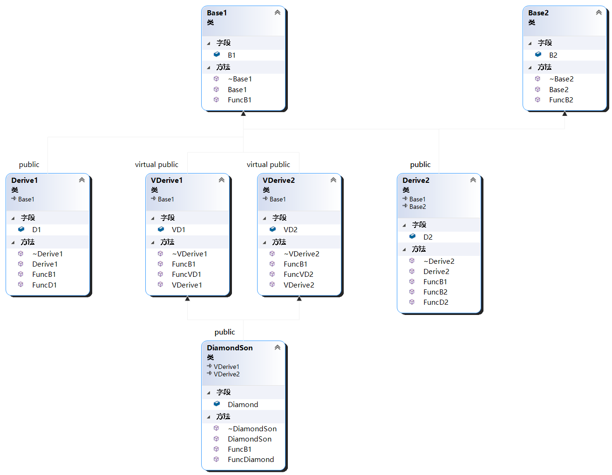Collapse the 字段 section in VDerive1
Screen dimensions: 612x475
(x=153, y=218)
